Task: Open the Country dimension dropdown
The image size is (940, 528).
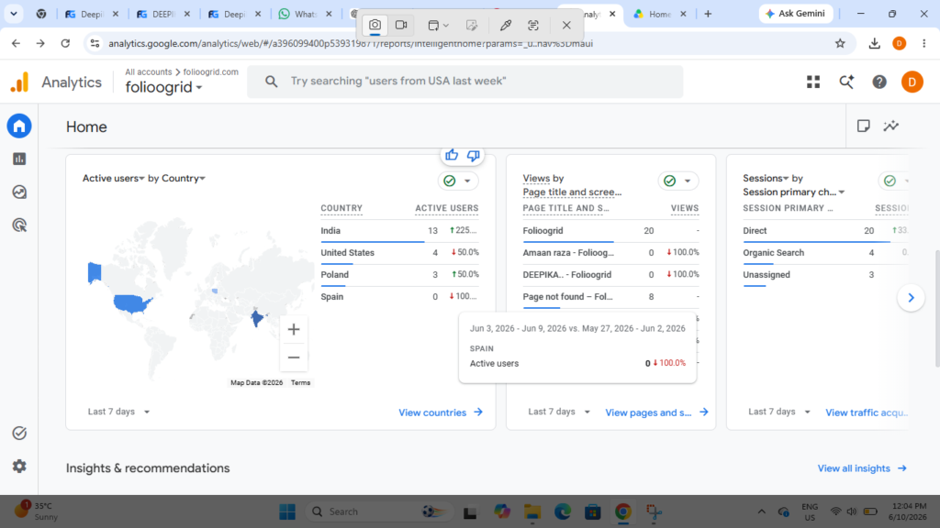Action: point(184,179)
